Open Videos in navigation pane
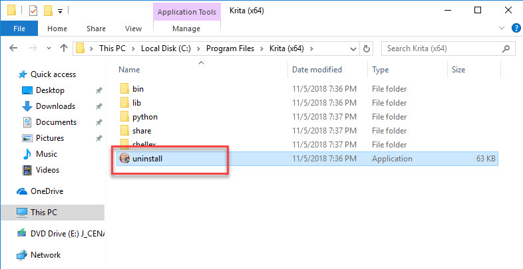The height and width of the screenshot is (269, 523). tap(47, 170)
